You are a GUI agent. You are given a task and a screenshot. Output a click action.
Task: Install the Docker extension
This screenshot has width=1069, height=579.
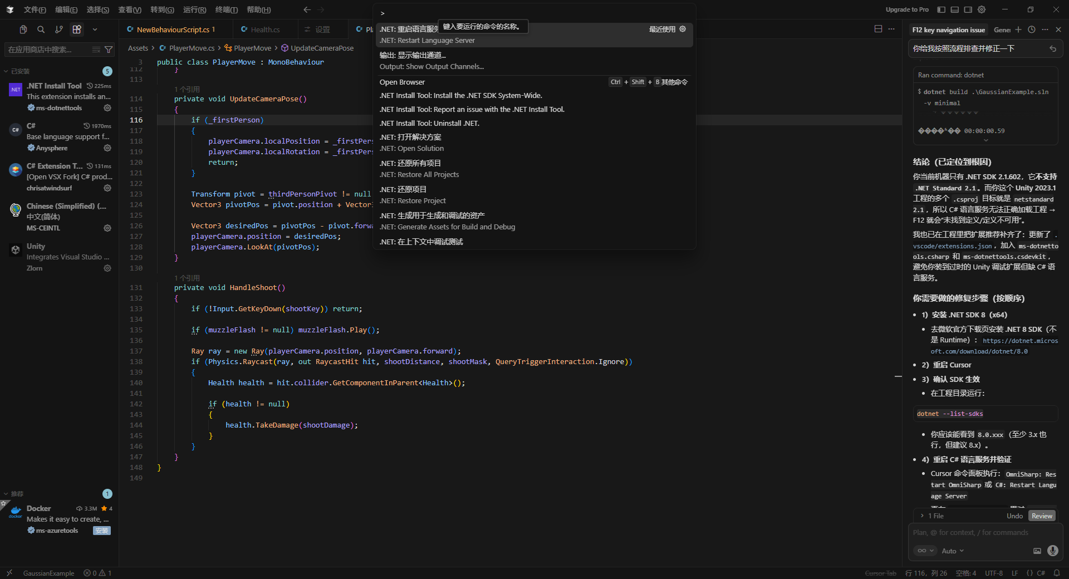click(x=102, y=531)
